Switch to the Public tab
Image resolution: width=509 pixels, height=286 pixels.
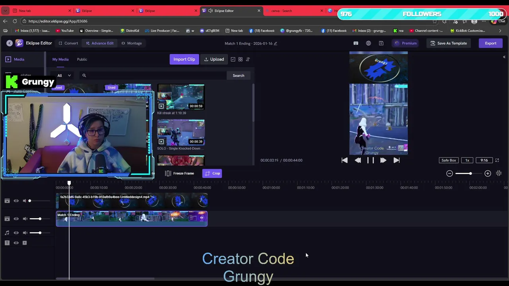tap(82, 59)
